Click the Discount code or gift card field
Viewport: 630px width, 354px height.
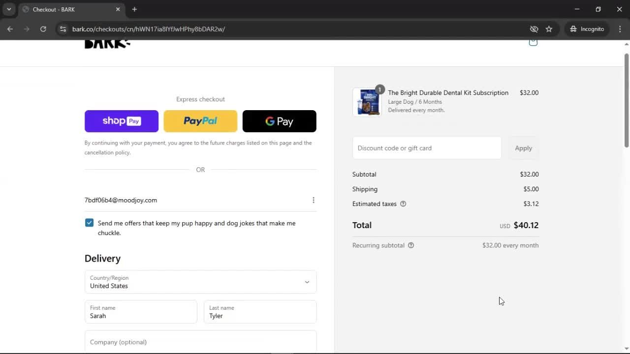click(x=427, y=148)
